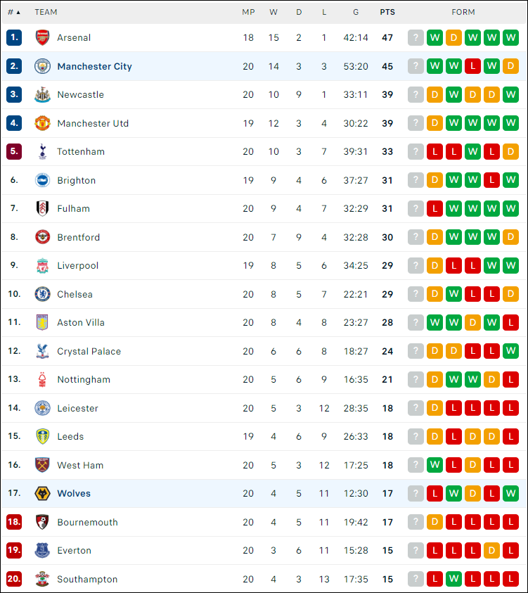Click Manchester City's red L form badge
This screenshot has height=593, width=528.
pos(473,66)
